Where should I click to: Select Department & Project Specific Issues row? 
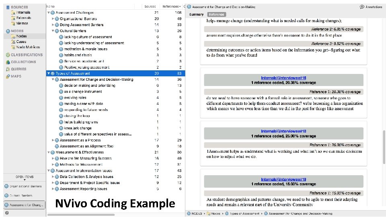pos(115,183)
